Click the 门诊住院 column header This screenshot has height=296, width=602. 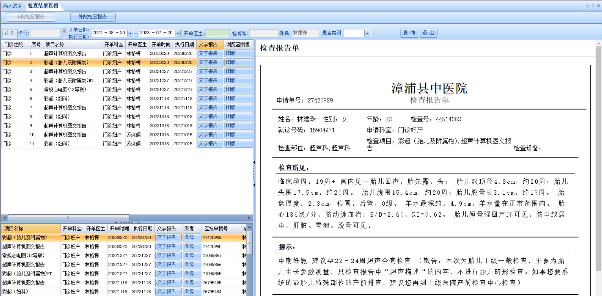click(15, 45)
